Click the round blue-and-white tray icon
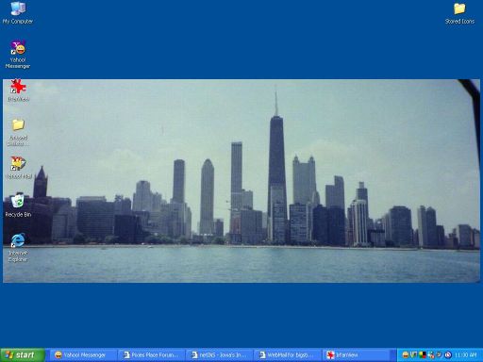The height and width of the screenshot is (362, 483). coord(448,355)
